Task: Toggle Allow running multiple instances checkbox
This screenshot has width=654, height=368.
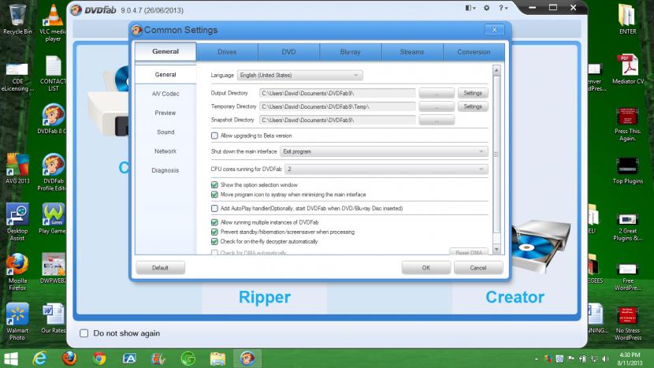Action: point(214,222)
